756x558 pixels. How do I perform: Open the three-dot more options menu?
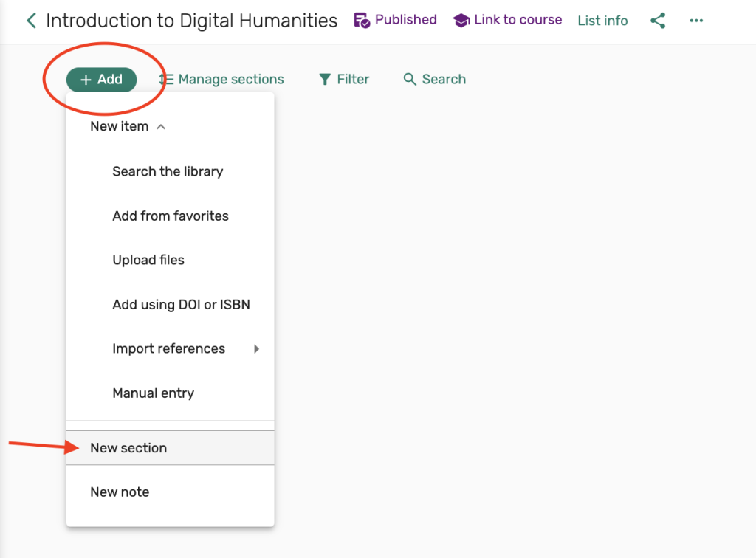pyautogui.click(x=696, y=21)
